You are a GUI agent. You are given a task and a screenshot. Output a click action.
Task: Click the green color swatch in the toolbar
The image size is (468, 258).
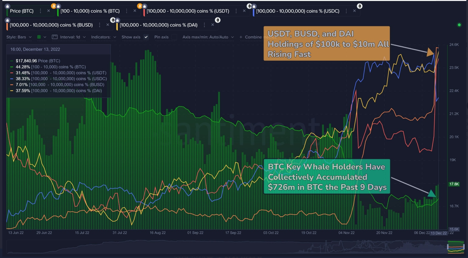pos(39,37)
